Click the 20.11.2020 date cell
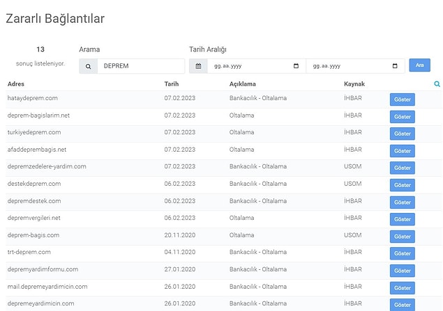Image resolution: width=443 pixels, height=311 pixels. [180, 235]
